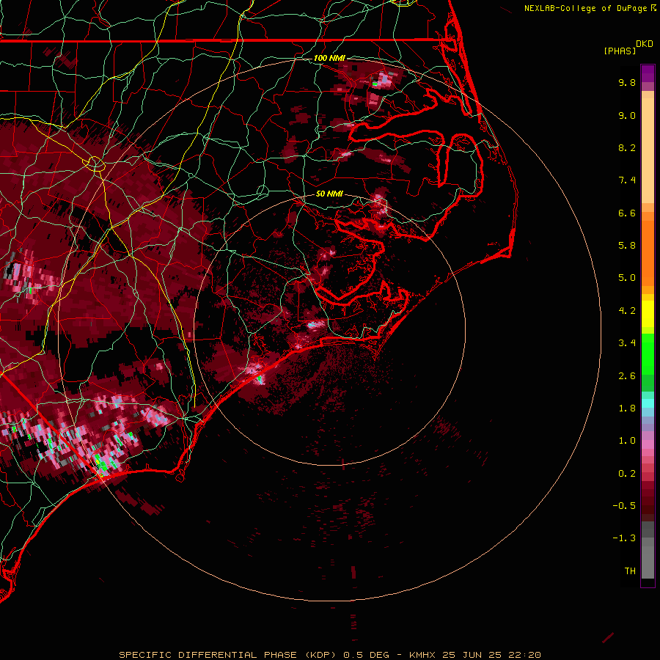Pick the cyan band near 1.8 on color bar
The image size is (660, 660).
point(648,403)
